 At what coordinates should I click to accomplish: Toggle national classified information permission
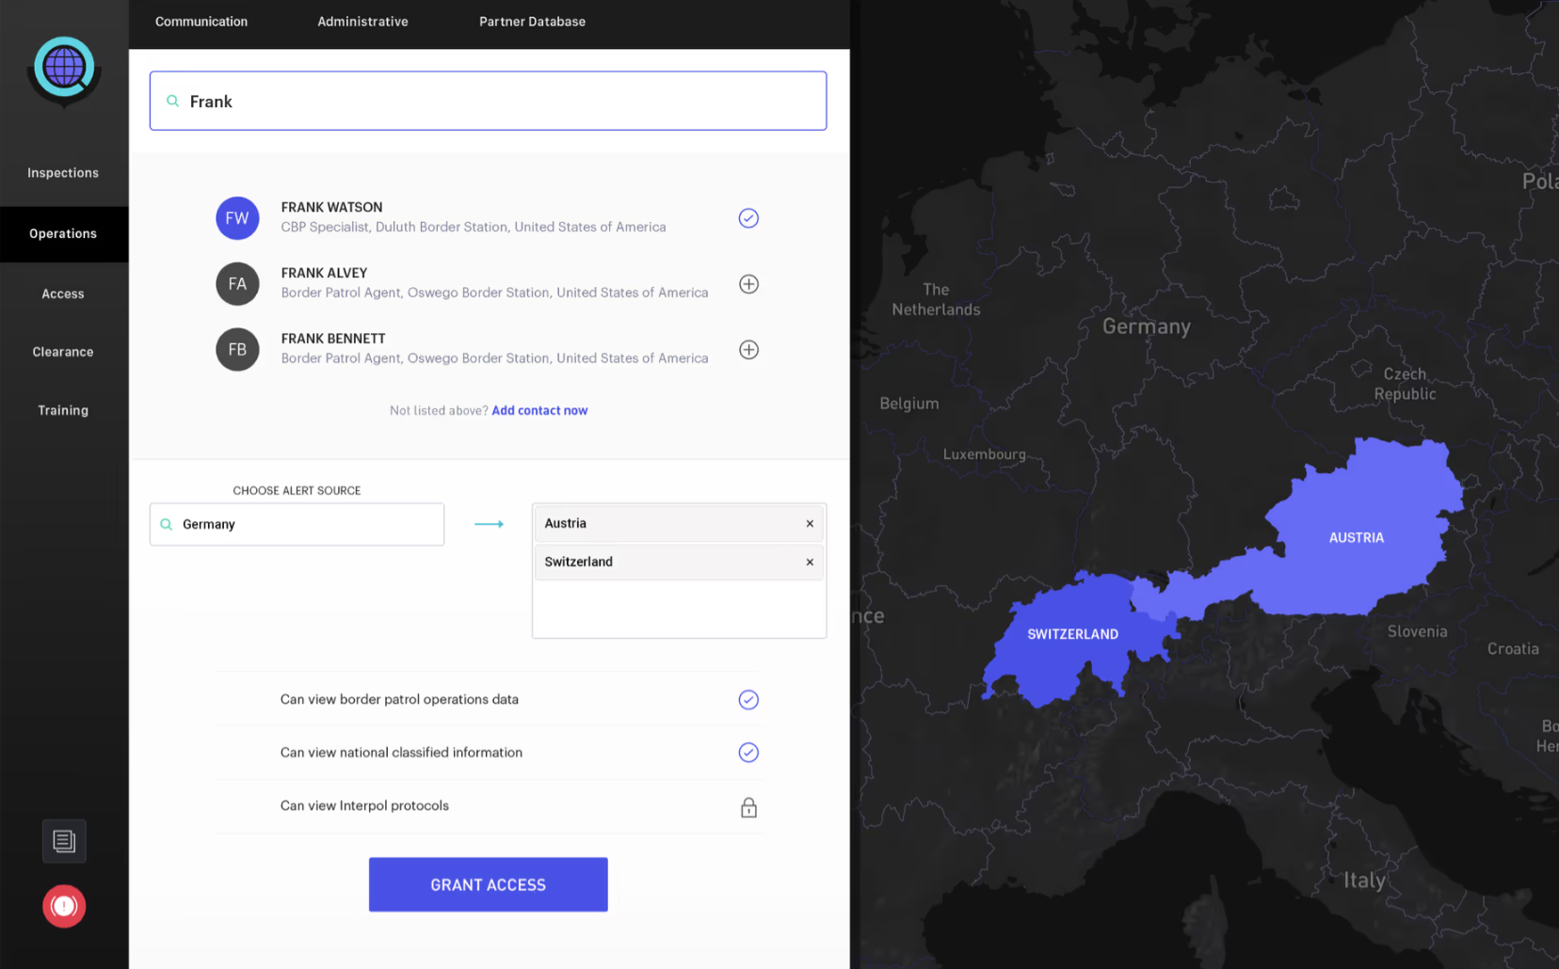[x=748, y=753]
